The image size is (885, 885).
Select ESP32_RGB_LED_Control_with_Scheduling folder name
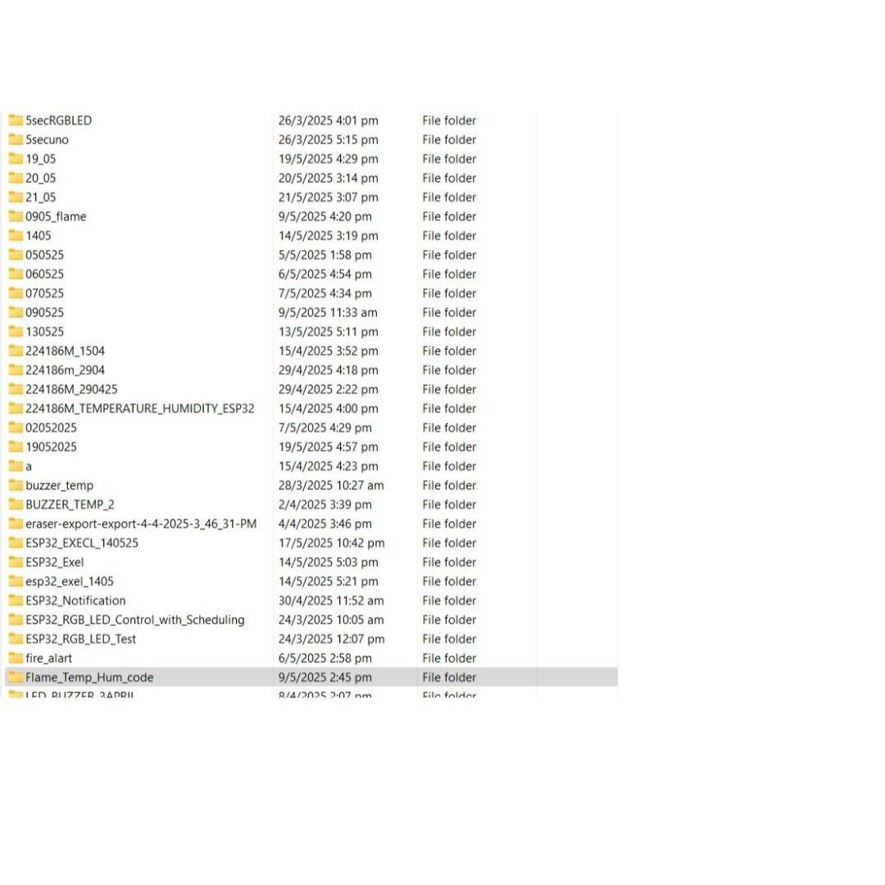coord(135,619)
